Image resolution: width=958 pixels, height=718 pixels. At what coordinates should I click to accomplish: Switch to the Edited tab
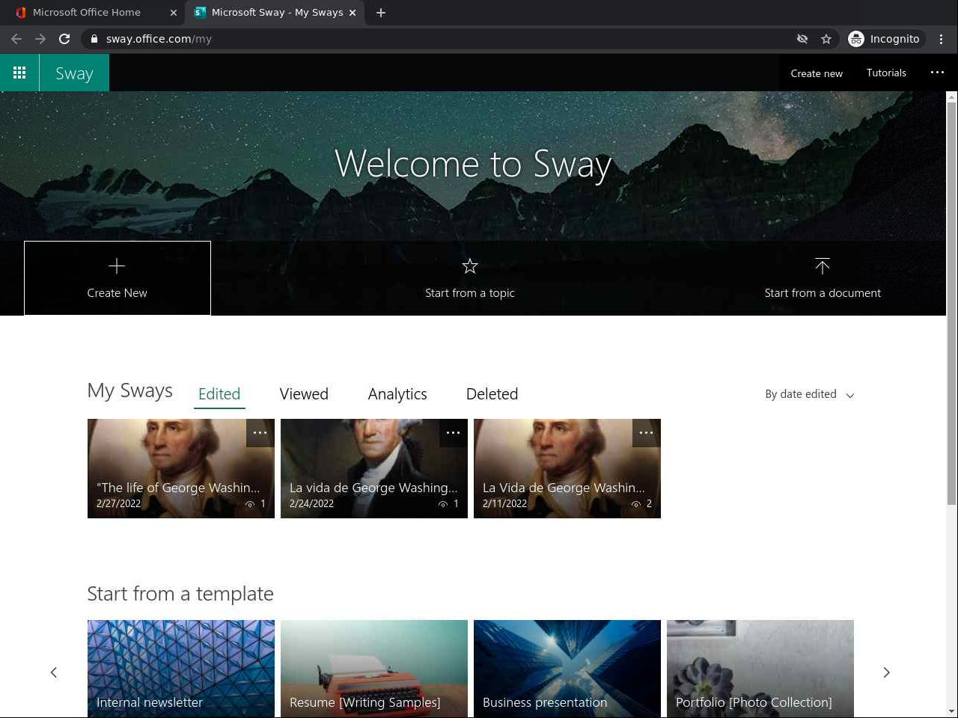click(x=219, y=394)
